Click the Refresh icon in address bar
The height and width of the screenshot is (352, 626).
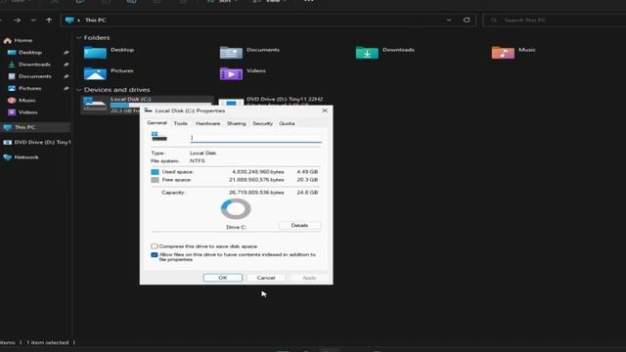click(x=467, y=20)
